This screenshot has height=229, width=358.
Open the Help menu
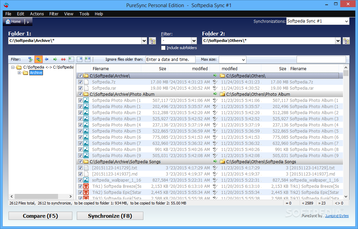pos(99,14)
